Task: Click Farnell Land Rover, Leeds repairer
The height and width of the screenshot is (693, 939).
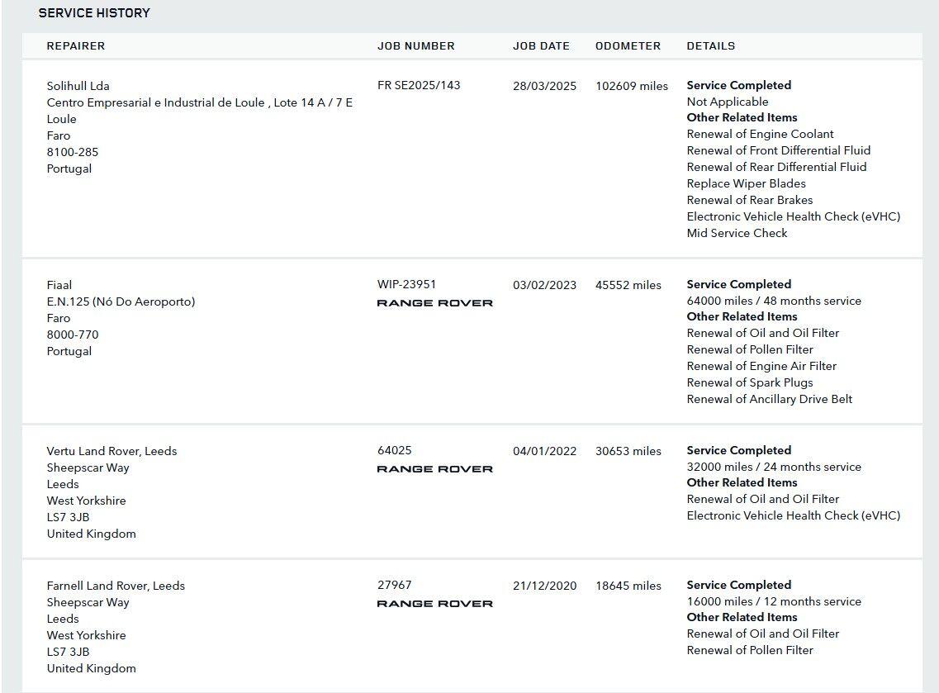Action: click(116, 586)
